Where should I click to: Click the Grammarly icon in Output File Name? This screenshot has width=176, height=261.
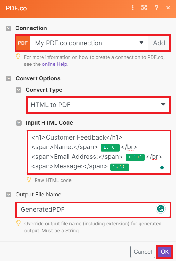160,209
